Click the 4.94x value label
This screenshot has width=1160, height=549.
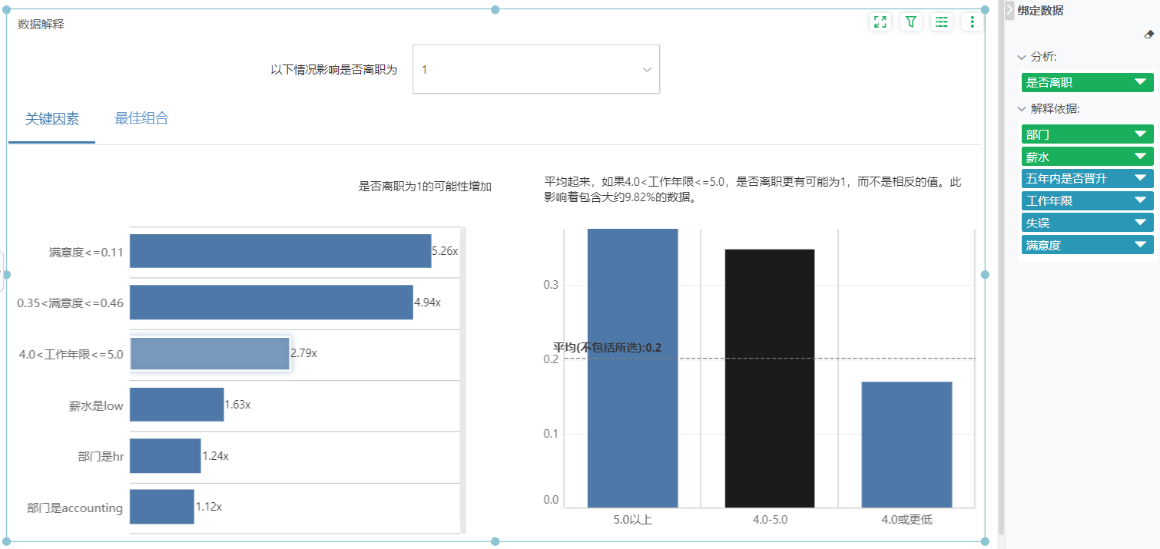[x=427, y=303]
